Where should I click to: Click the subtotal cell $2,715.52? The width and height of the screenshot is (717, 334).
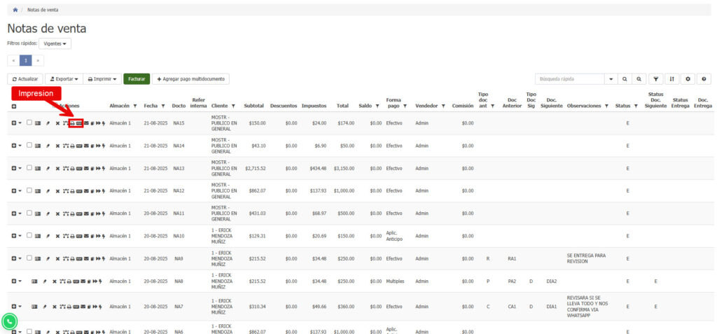[x=255, y=168]
